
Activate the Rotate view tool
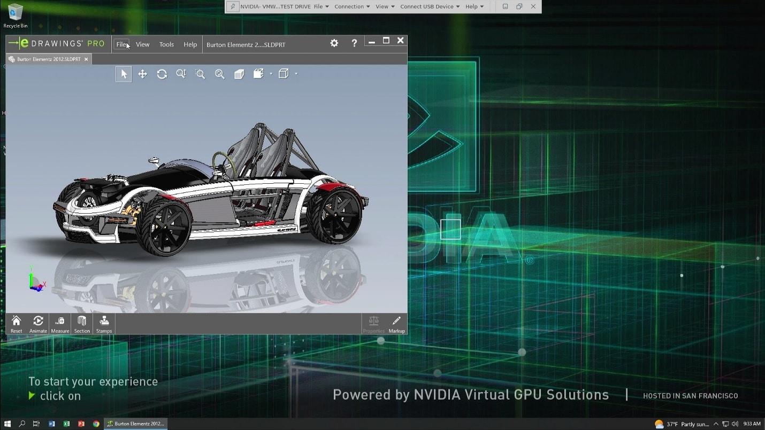[x=162, y=74]
